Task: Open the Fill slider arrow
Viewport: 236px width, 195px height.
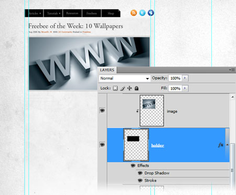Action: click(185, 88)
